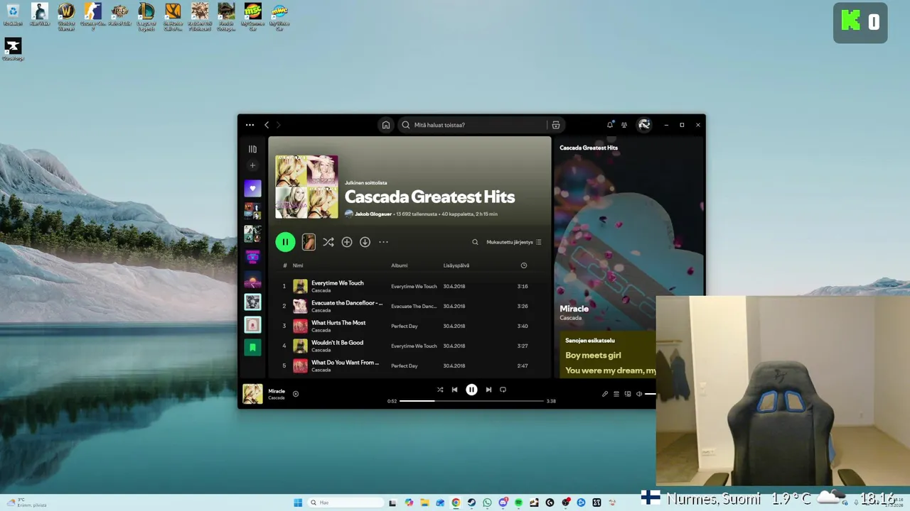Open File Explorer from the taskbar
The width and height of the screenshot is (910, 511).
424,502
